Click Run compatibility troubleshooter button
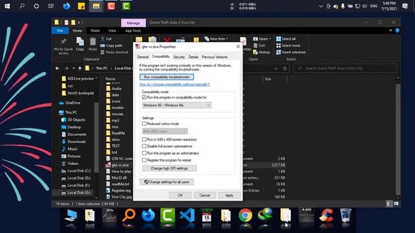Viewport: 415px width, 233px height. pyautogui.click(x=167, y=77)
